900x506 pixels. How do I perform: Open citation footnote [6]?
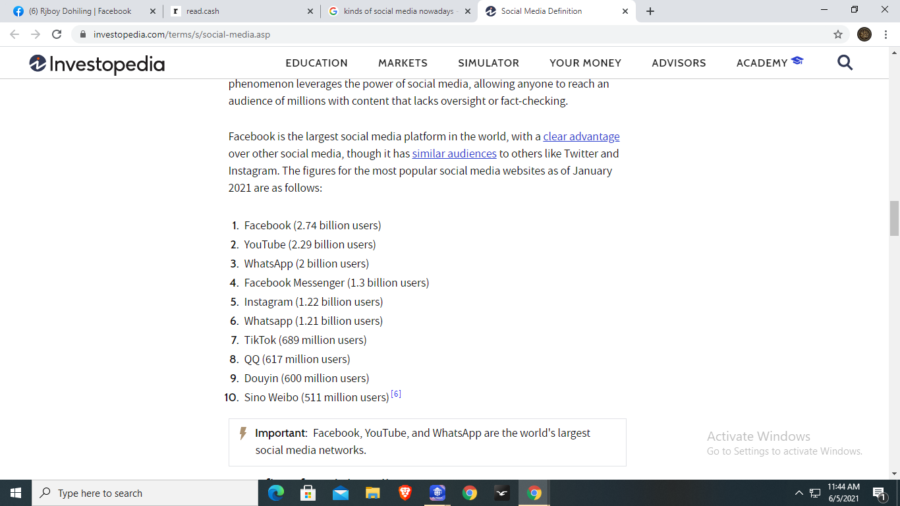click(x=396, y=394)
